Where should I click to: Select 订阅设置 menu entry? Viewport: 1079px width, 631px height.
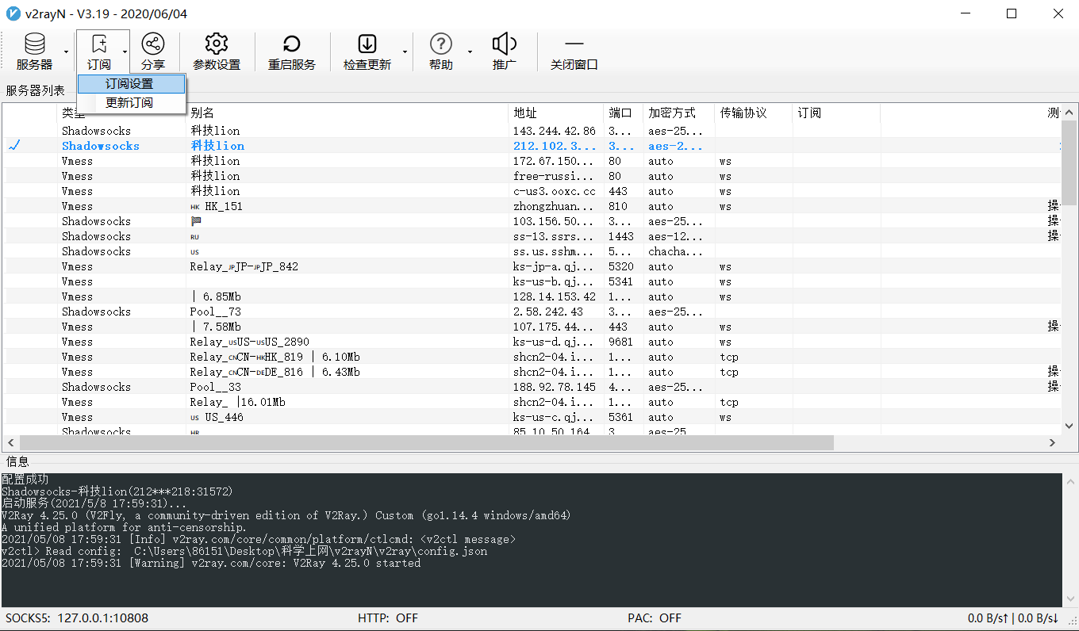(x=132, y=84)
